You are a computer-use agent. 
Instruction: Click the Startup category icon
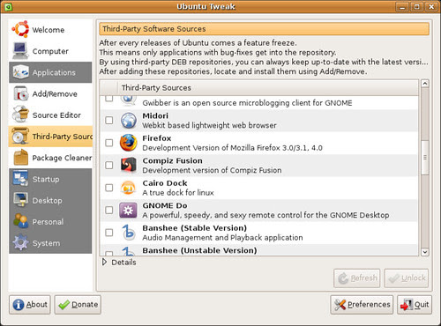(20, 179)
